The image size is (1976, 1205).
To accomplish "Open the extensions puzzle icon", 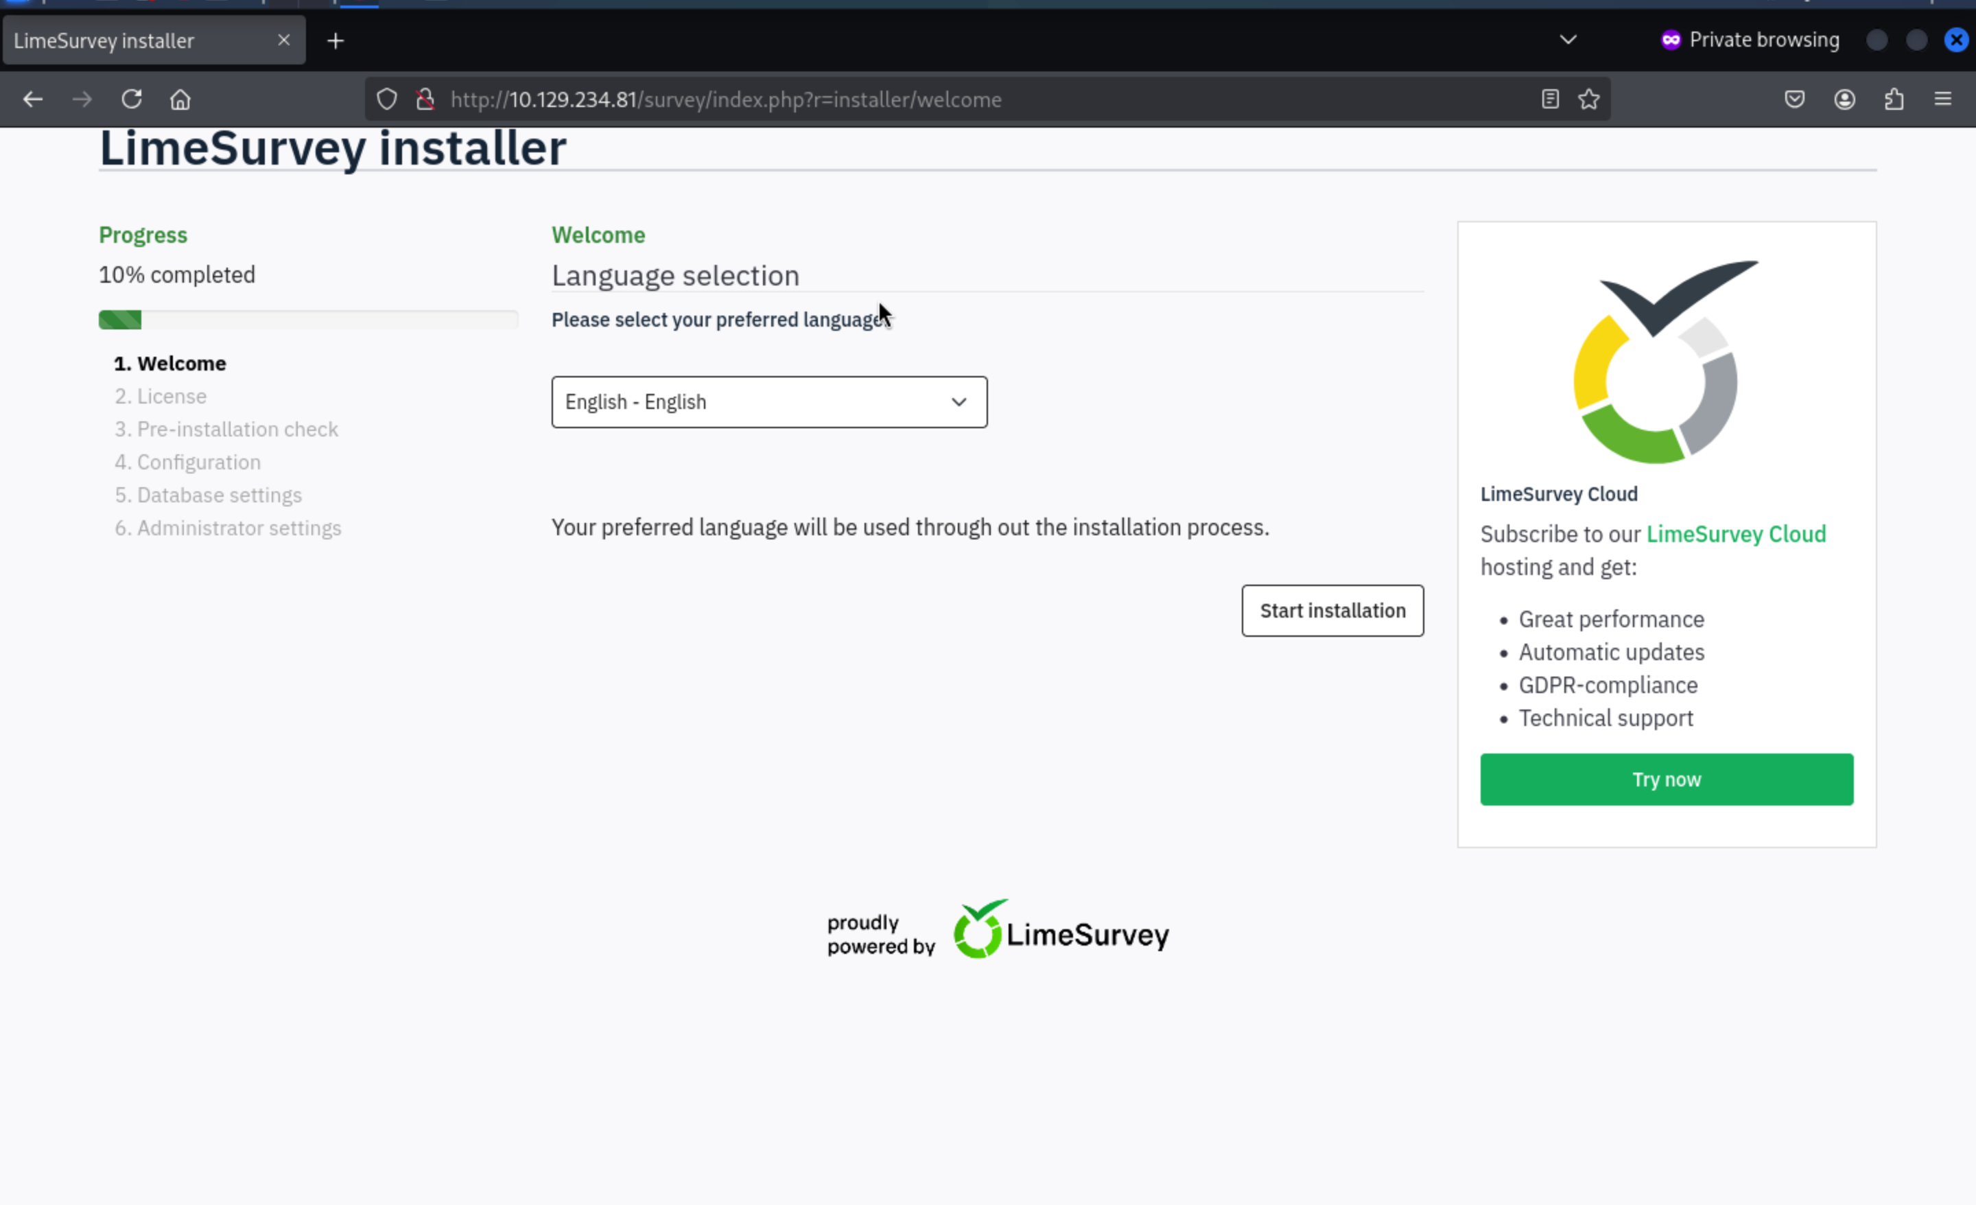I will [1894, 100].
